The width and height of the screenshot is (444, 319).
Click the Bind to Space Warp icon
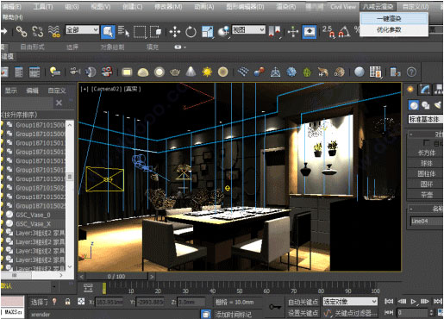click(54, 31)
